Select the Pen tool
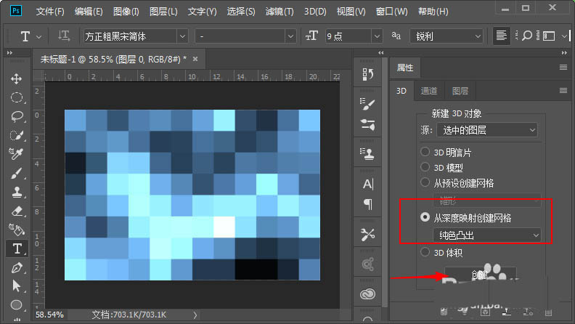This screenshot has height=324, width=575. click(x=16, y=267)
